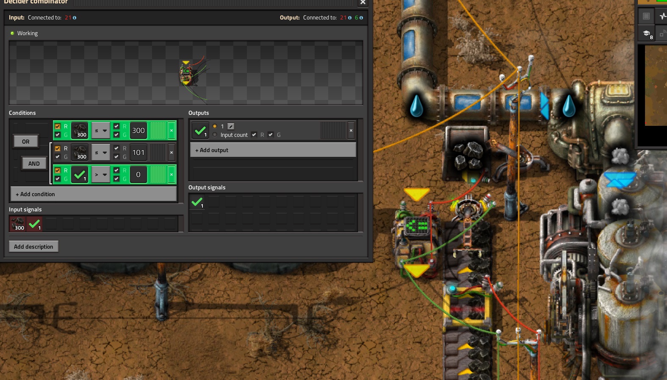Delete the first condition row
The image size is (667, 380).
coord(172,130)
